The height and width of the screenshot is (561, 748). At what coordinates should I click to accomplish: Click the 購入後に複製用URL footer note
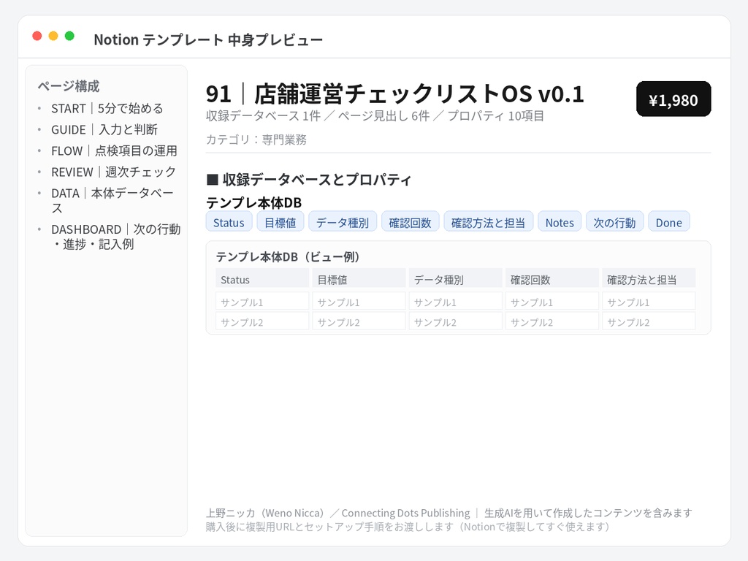(x=408, y=527)
